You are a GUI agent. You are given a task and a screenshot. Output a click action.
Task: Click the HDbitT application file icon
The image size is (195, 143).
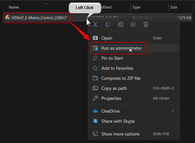(x=8, y=18)
